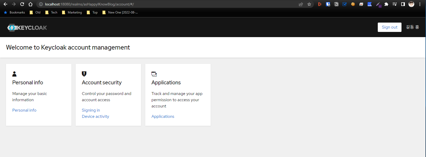Open the Signing in link
This screenshot has width=426, height=157.
coord(91,110)
